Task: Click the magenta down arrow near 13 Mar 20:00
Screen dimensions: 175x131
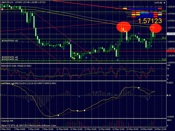Action: [139, 34]
